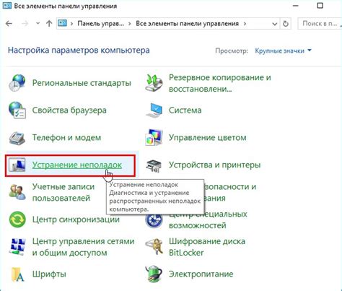
Task: Open the Управление цветом icon
Action: [154, 138]
